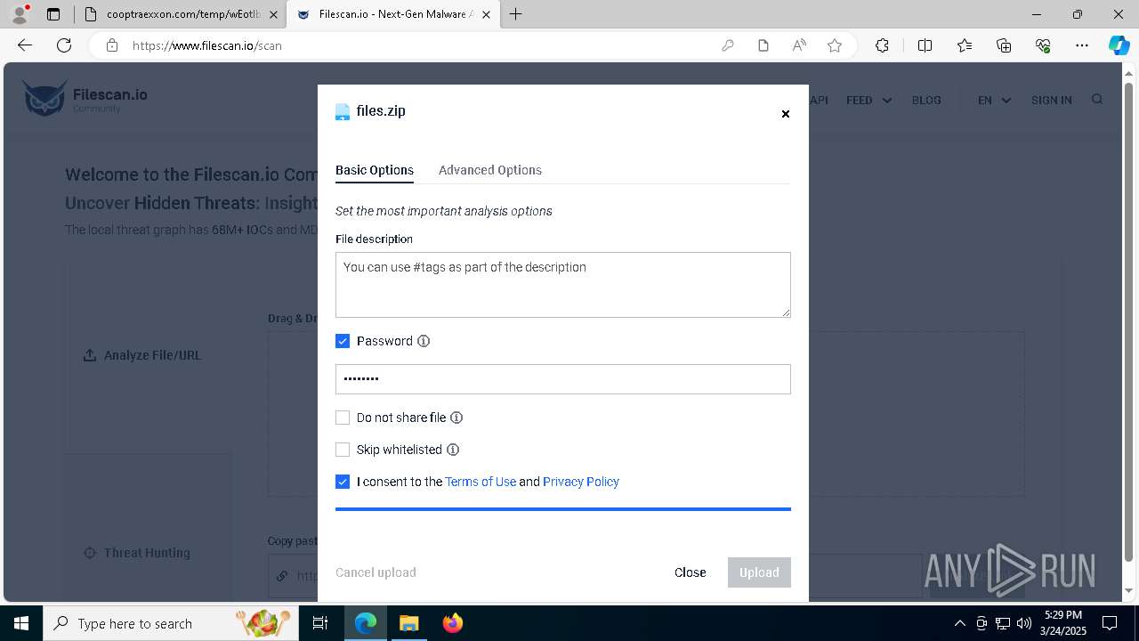Click the volume icon in tray
Viewport: 1139px width, 641px height.
[x=1023, y=623]
